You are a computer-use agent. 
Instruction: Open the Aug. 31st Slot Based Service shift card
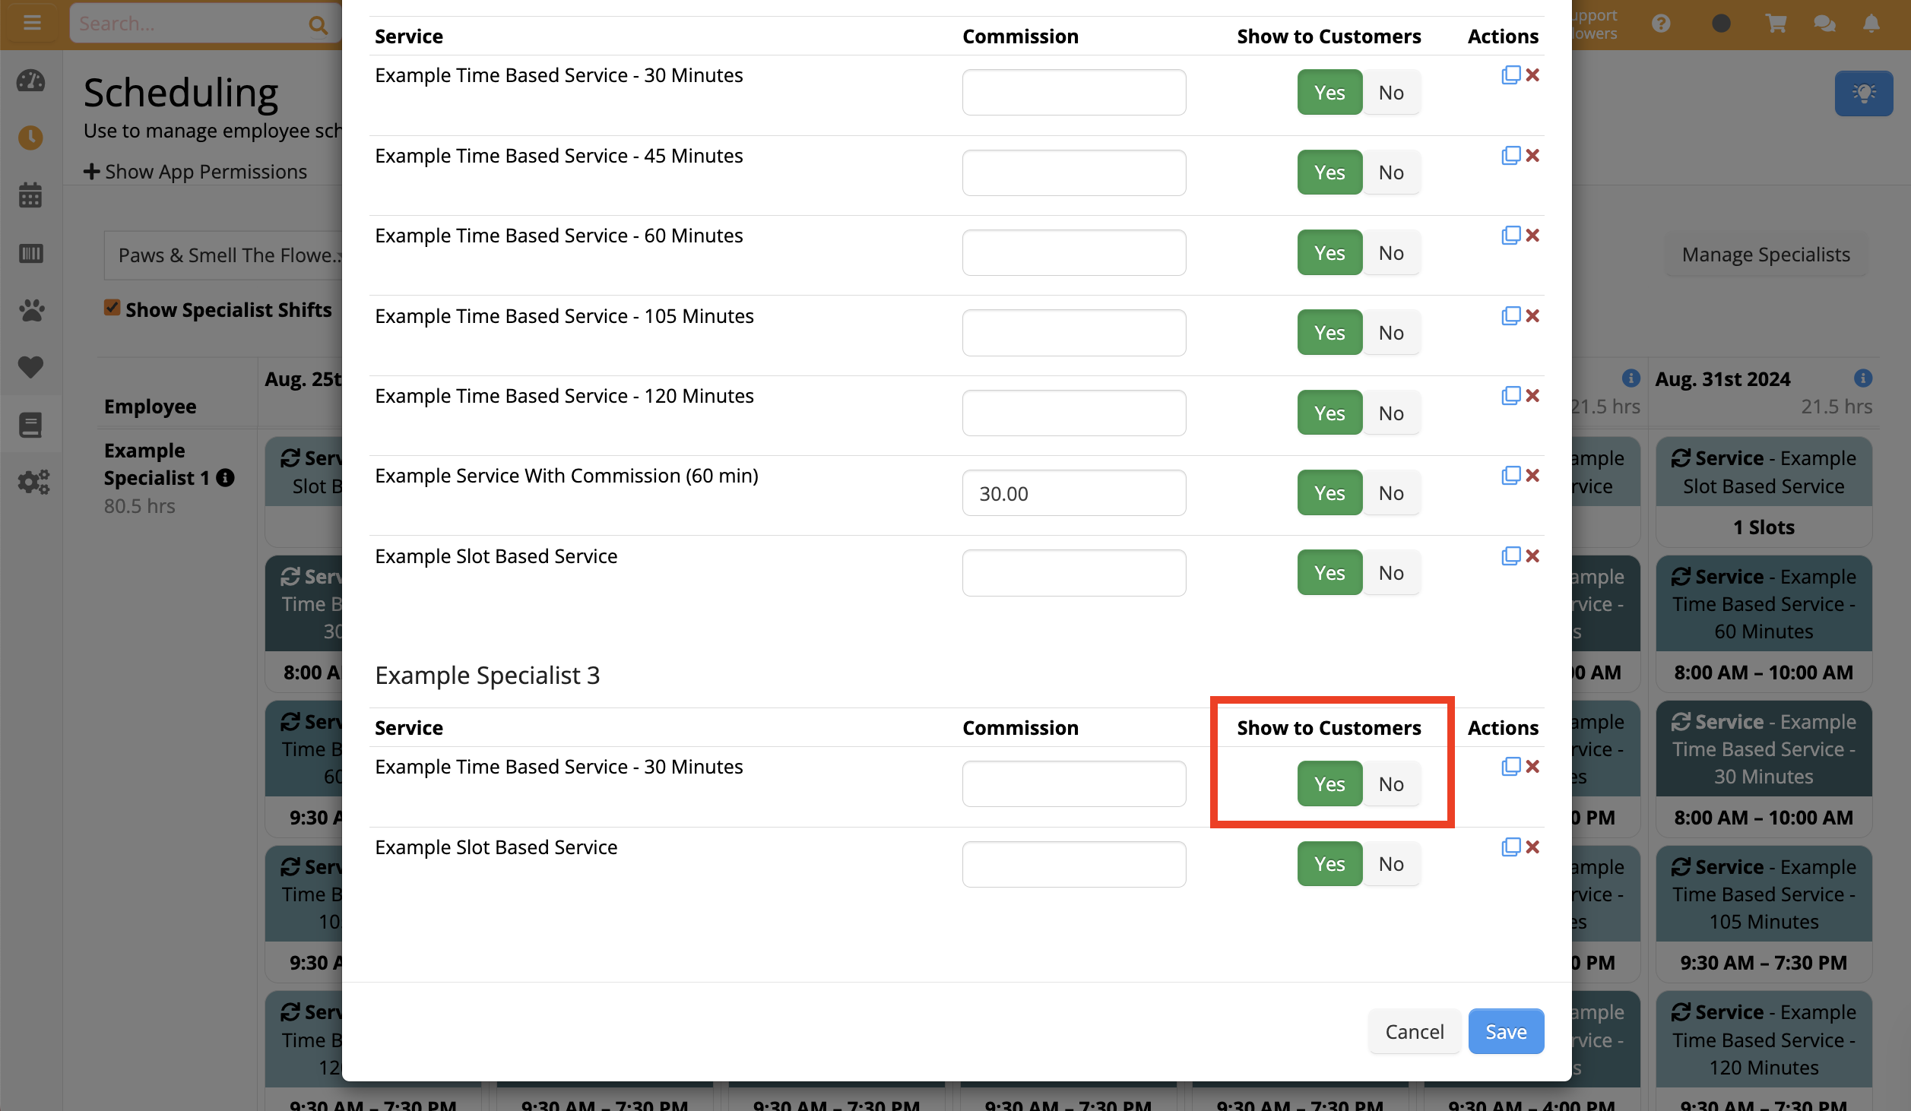[x=1764, y=491]
